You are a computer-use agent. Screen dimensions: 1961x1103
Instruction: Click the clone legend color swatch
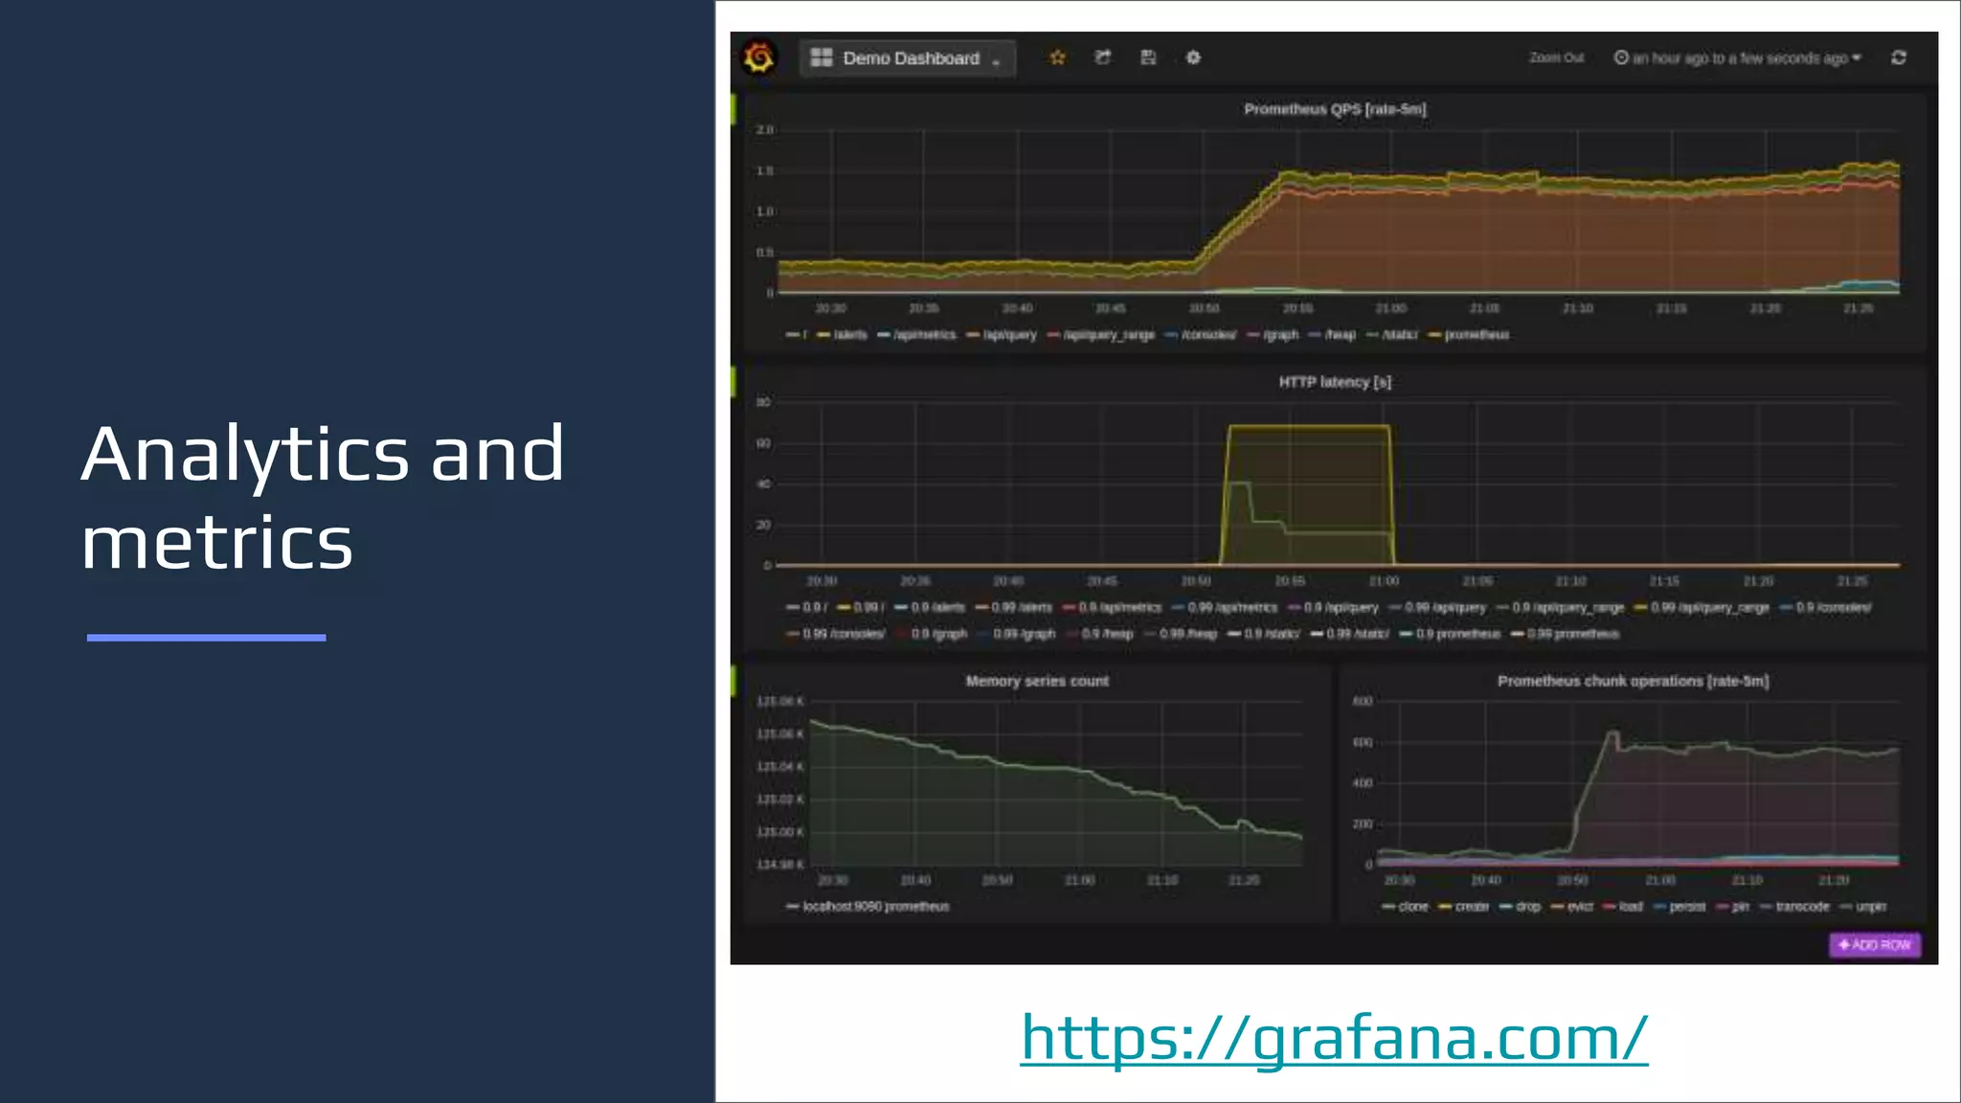1388,907
